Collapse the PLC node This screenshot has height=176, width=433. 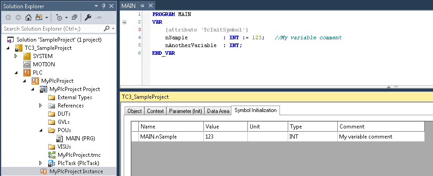tap(16, 73)
